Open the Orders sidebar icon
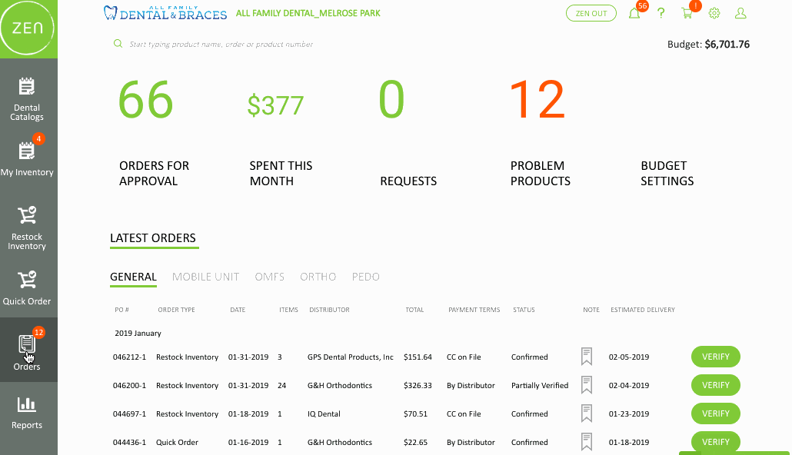This screenshot has width=792, height=455. [x=27, y=345]
